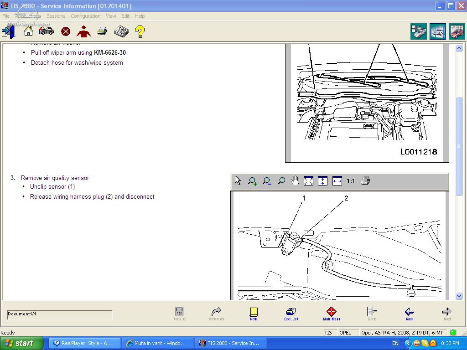Click the 'TIS' status bar cell

click(330, 333)
